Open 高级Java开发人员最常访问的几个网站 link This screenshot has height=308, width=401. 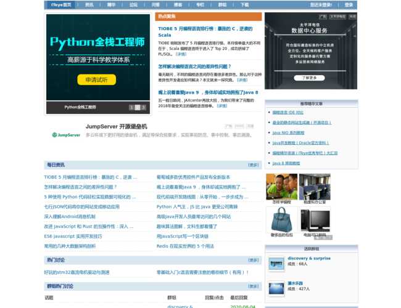pos(194,217)
